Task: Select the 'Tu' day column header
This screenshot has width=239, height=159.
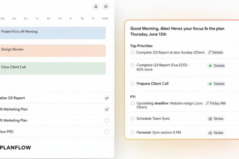Action: coord(37,19)
